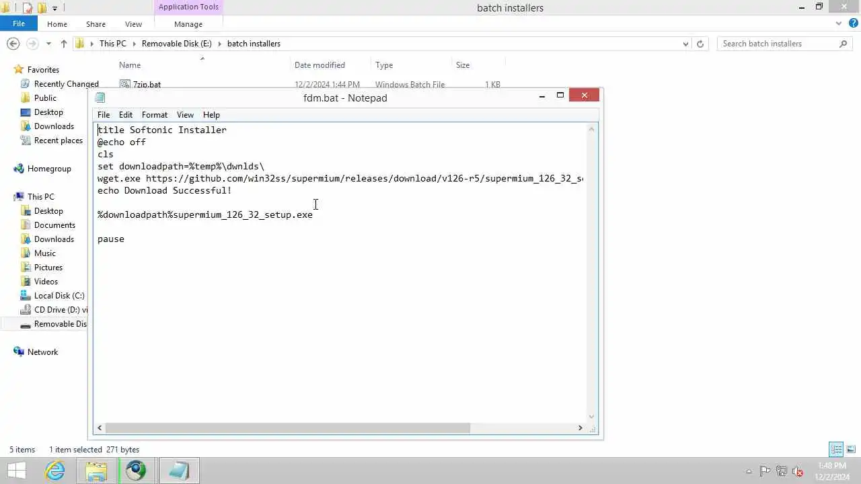Screen dimensions: 861x484
Task: Switch to Notepad taskbar button
Action: [179, 471]
